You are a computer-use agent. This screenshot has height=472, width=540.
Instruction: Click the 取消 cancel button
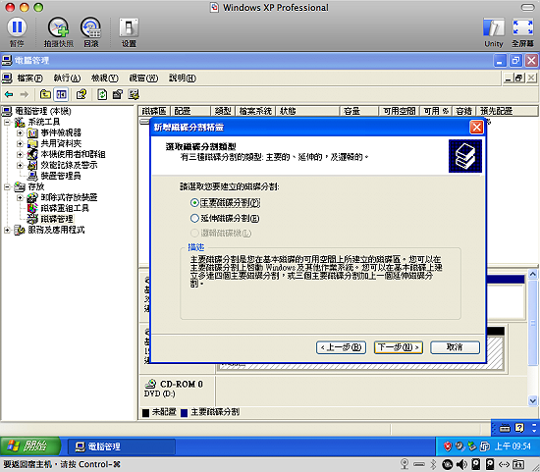pyautogui.click(x=455, y=347)
